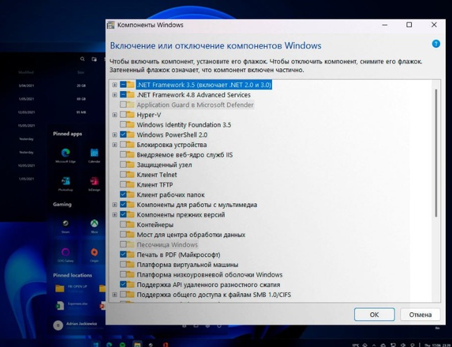
Task: Launch Photoshop from the Pinned apps panel
Action: pyautogui.click(x=65, y=183)
